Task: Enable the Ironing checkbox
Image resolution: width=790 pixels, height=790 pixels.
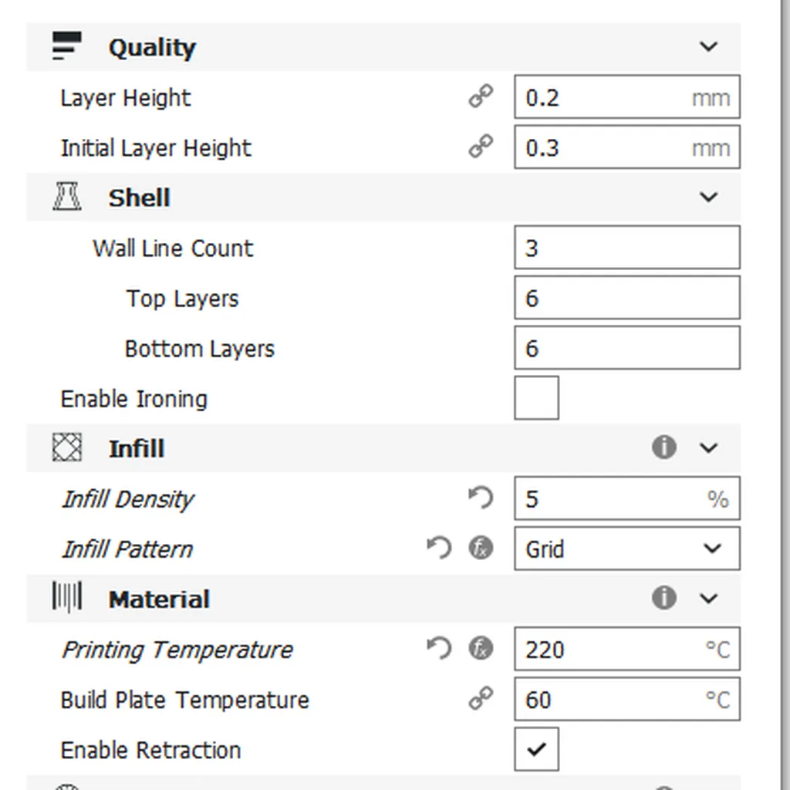Action: 536,398
